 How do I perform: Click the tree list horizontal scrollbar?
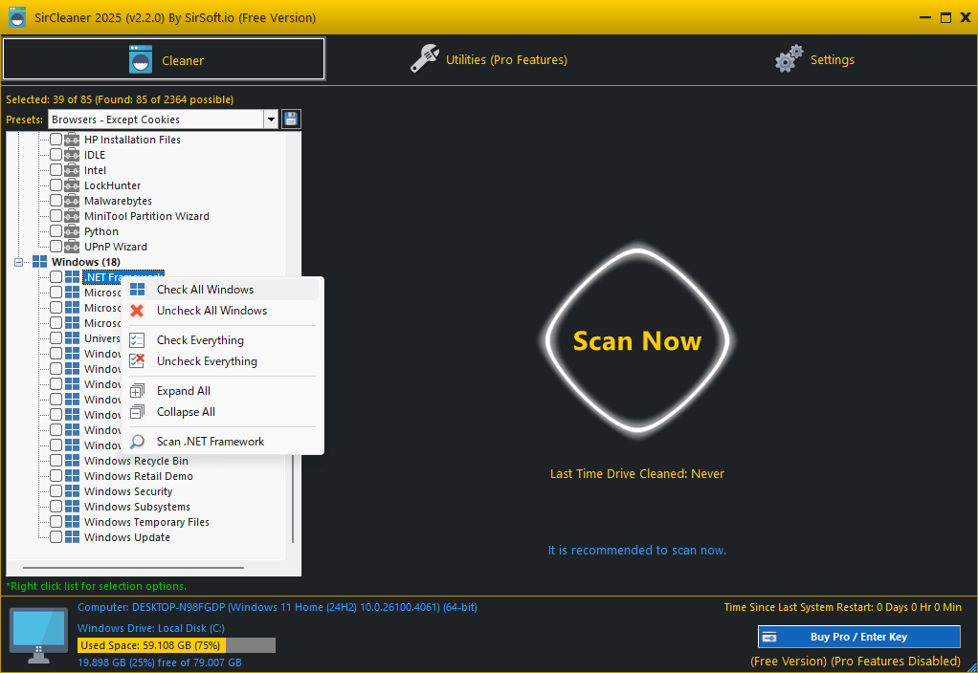point(133,568)
